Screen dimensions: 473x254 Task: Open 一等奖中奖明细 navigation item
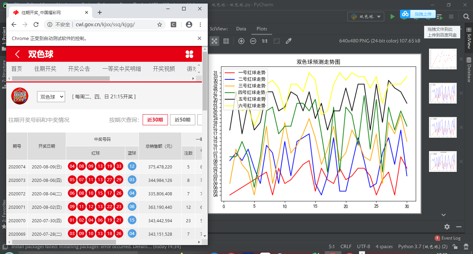(122, 69)
